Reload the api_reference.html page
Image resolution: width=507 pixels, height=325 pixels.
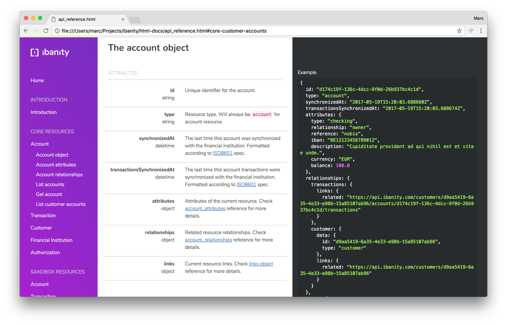click(x=46, y=31)
